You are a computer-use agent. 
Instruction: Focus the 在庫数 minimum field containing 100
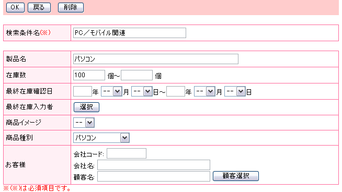coord(89,75)
